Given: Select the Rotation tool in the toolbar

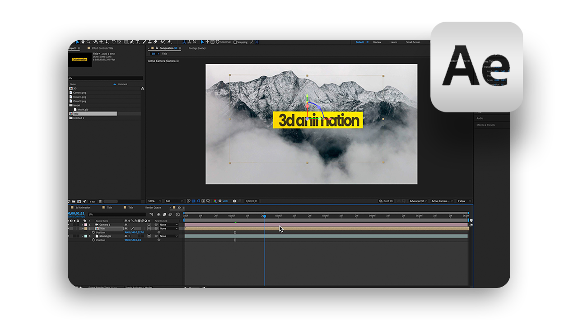Looking at the screenshot, I should click(x=113, y=42).
